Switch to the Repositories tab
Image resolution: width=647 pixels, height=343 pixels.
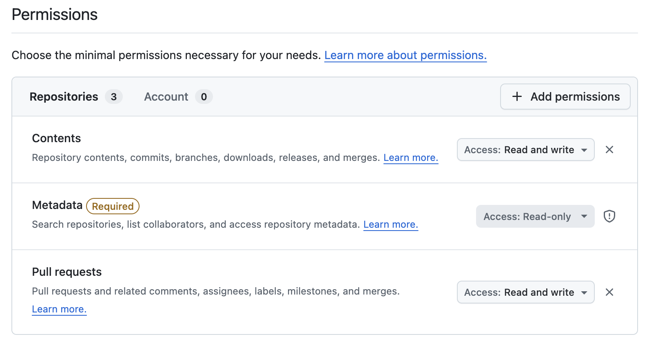(x=64, y=97)
